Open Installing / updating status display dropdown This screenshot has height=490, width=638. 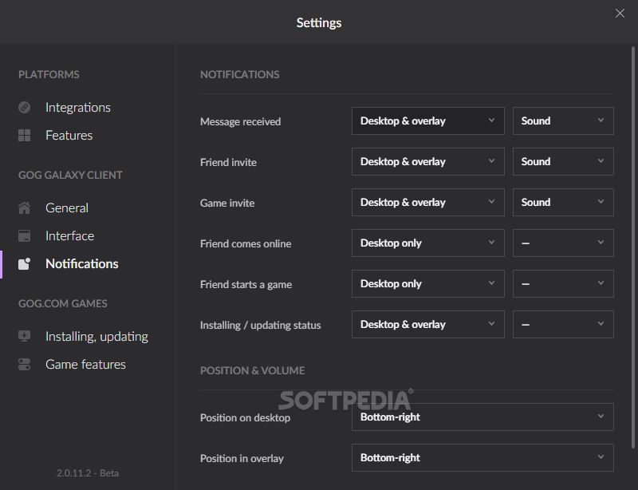(428, 324)
